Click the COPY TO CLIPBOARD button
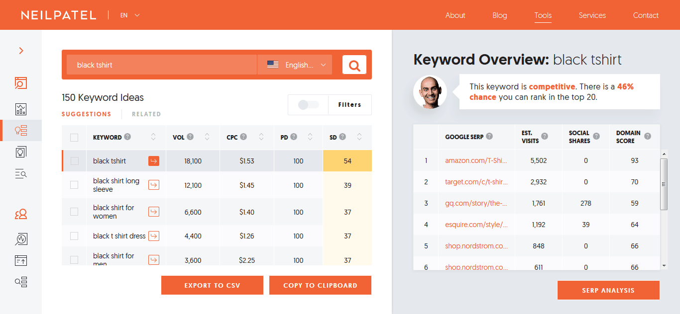The height and width of the screenshot is (314, 680). pos(320,285)
